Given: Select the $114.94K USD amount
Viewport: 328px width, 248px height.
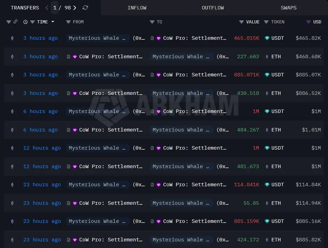Looking at the screenshot, I should [x=308, y=203].
